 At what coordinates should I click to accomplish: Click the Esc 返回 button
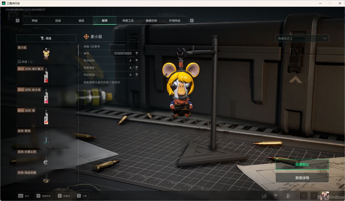pos(24,196)
